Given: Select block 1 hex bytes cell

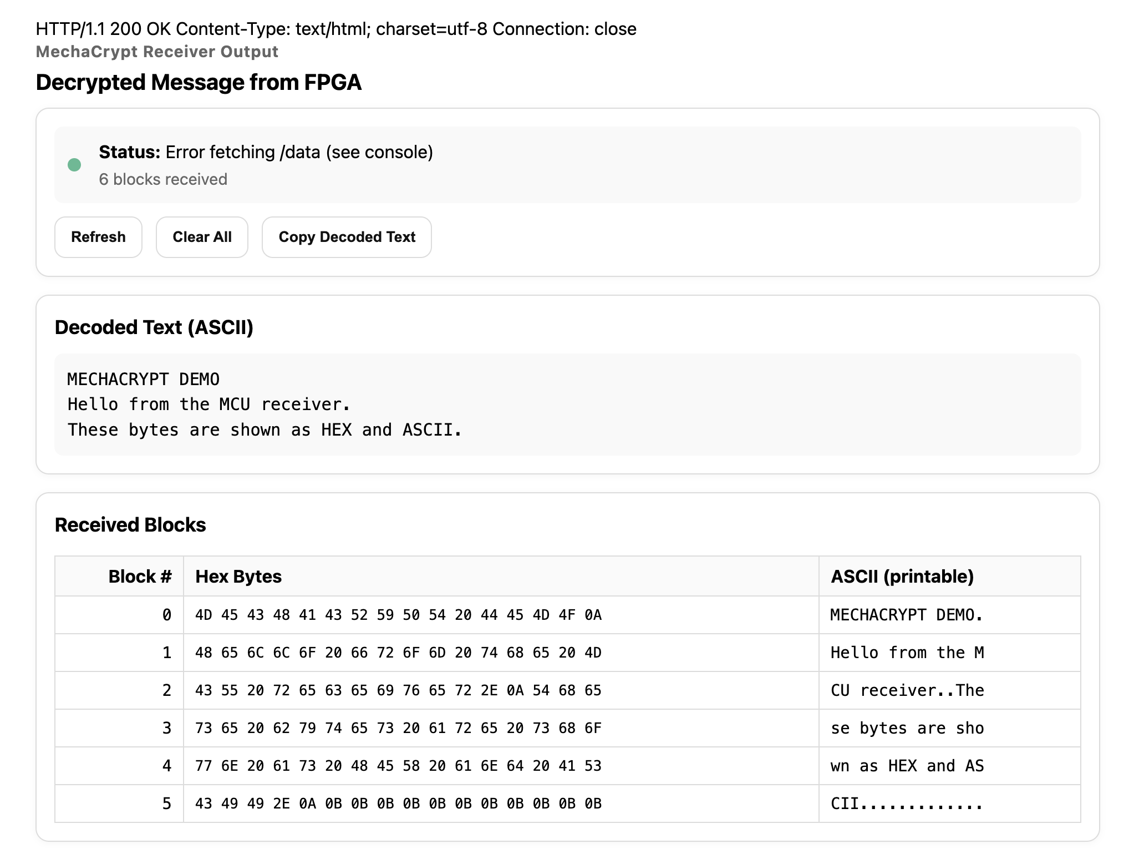Looking at the screenshot, I should point(398,653).
